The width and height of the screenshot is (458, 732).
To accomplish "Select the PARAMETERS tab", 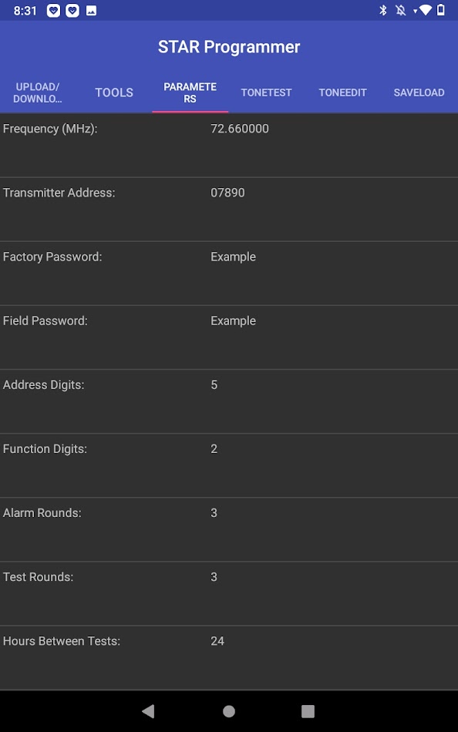I will (190, 92).
